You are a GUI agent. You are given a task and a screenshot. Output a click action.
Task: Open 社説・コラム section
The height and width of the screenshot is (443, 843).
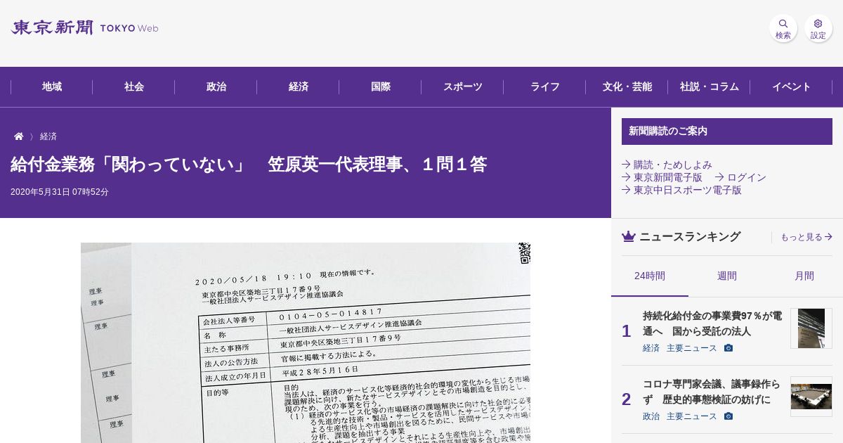point(710,87)
